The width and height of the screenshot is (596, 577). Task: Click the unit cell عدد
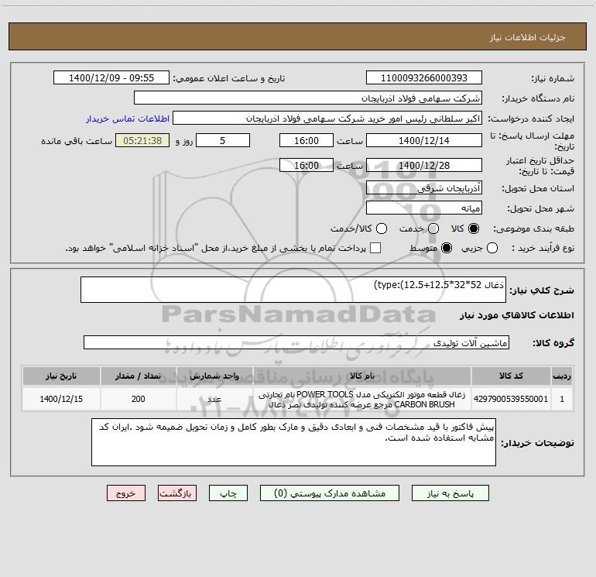tap(214, 399)
